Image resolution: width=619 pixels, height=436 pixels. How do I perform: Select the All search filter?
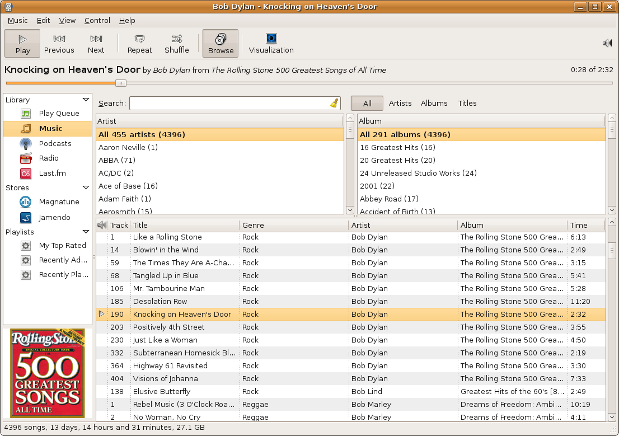coord(367,103)
